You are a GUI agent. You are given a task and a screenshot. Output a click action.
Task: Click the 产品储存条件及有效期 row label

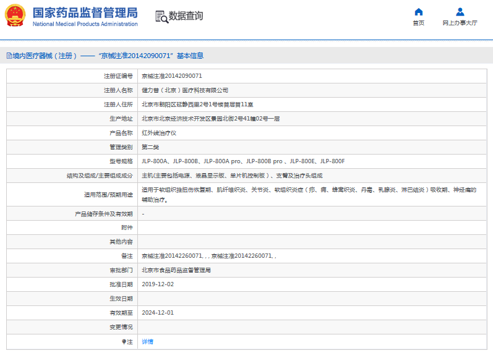(x=104, y=214)
